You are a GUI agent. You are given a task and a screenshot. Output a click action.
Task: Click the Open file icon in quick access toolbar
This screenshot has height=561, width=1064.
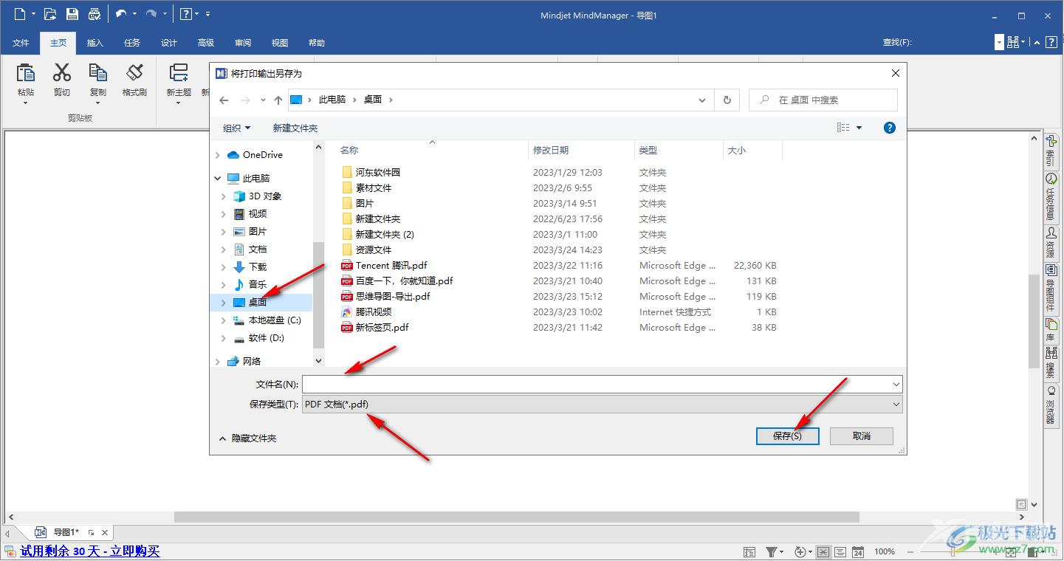pyautogui.click(x=50, y=14)
